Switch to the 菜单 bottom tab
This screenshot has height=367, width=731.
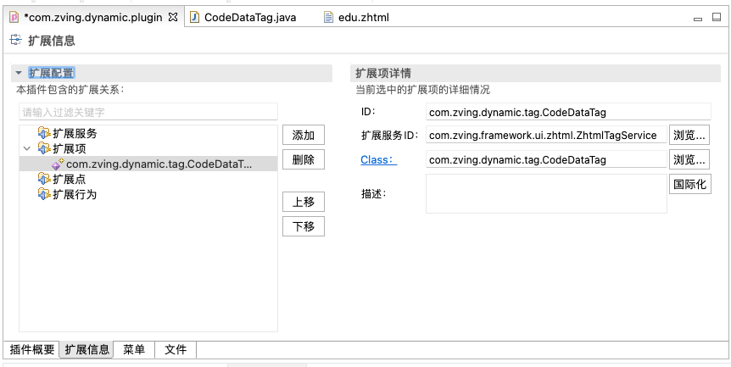(134, 349)
